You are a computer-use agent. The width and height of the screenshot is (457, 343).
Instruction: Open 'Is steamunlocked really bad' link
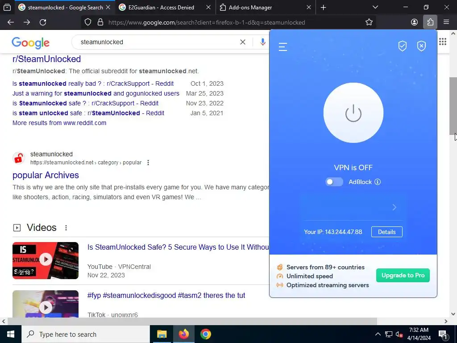(x=93, y=84)
